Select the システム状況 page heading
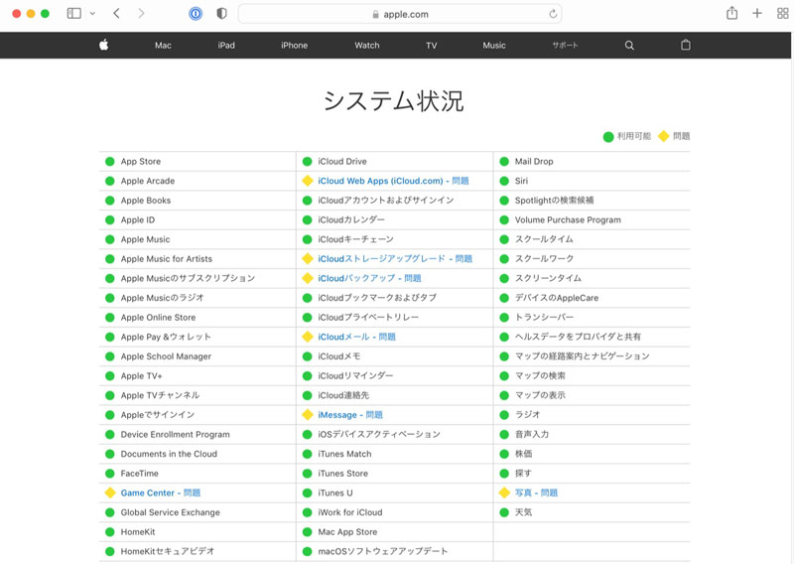 tap(393, 101)
